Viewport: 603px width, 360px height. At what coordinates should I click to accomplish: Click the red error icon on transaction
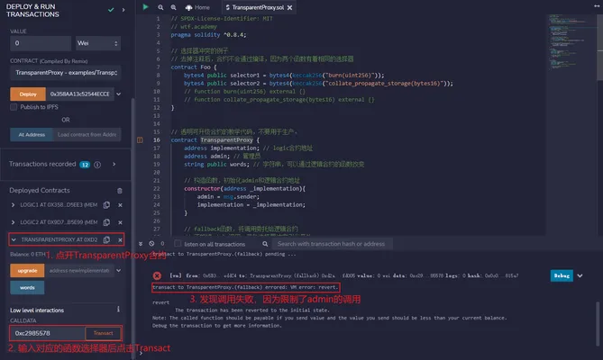point(157,275)
